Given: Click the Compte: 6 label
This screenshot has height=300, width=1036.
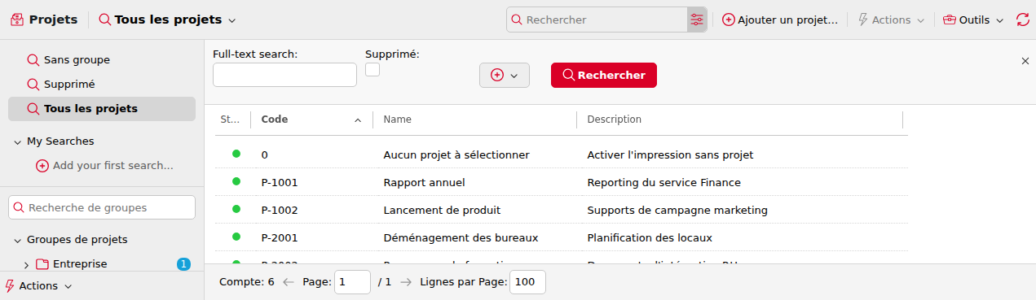Looking at the screenshot, I should (x=247, y=282).
